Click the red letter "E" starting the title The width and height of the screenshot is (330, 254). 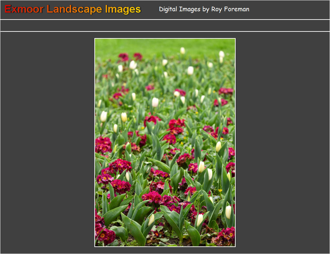tap(8, 9)
